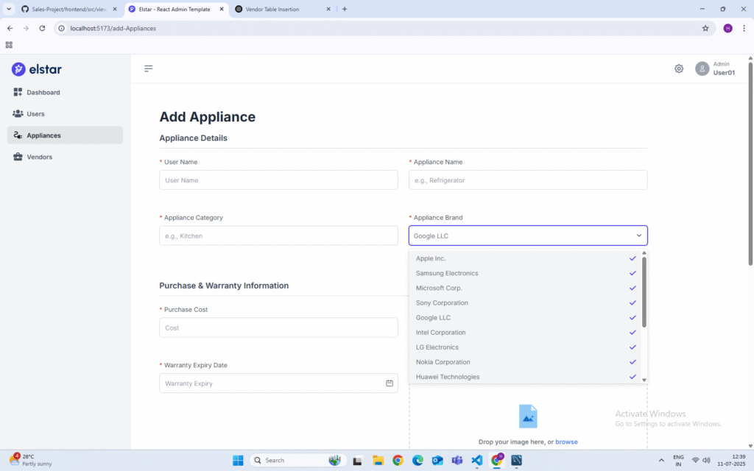
Task: Open Appliances in the sidebar
Action: click(x=65, y=135)
